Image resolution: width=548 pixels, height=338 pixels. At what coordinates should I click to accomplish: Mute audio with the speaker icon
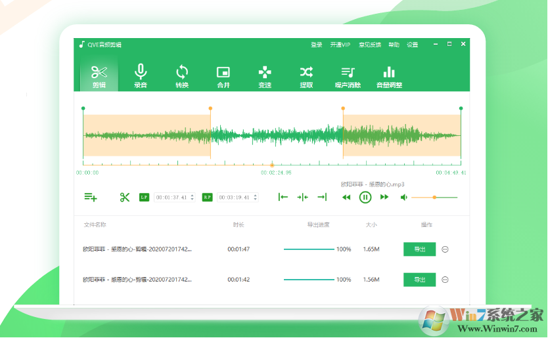(x=404, y=197)
